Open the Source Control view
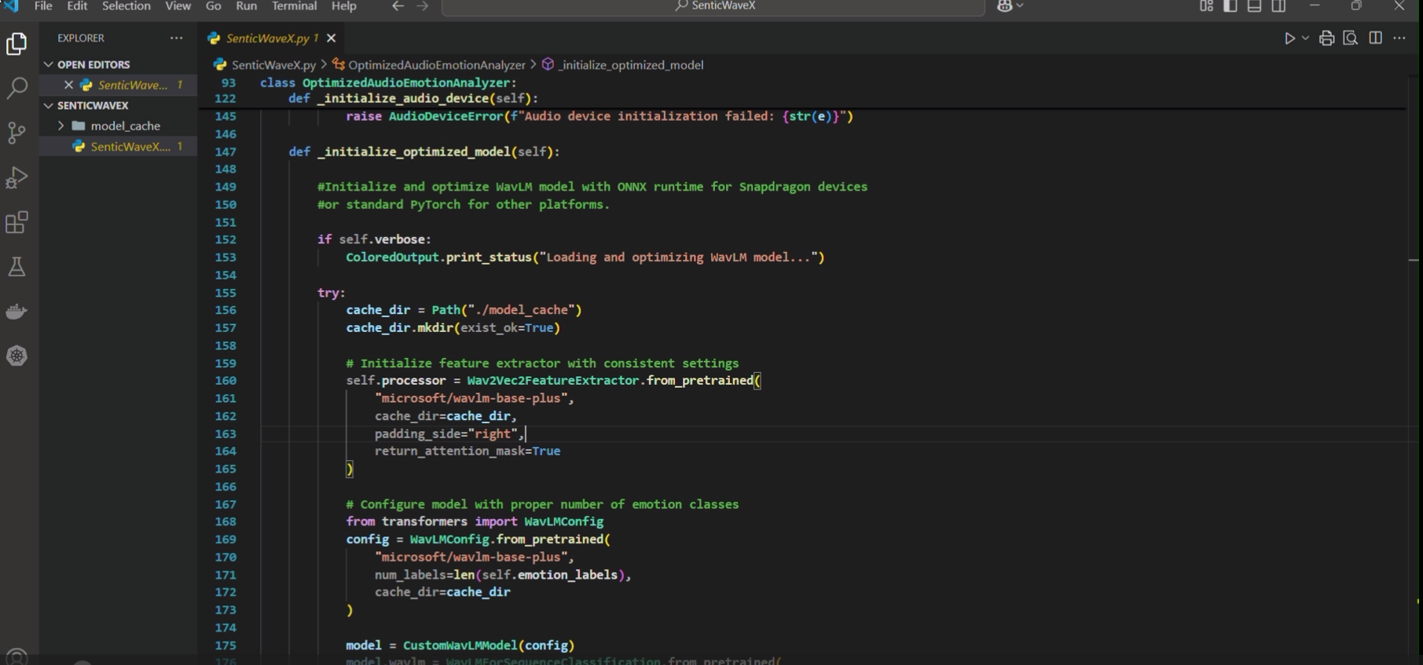The width and height of the screenshot is (1423, 665). click(17, 133)
